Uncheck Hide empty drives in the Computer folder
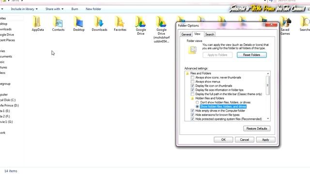 click(192, 111)
